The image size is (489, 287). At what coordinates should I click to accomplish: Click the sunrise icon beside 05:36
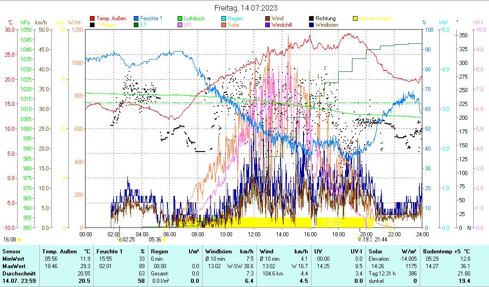click(x=164, y=240)
